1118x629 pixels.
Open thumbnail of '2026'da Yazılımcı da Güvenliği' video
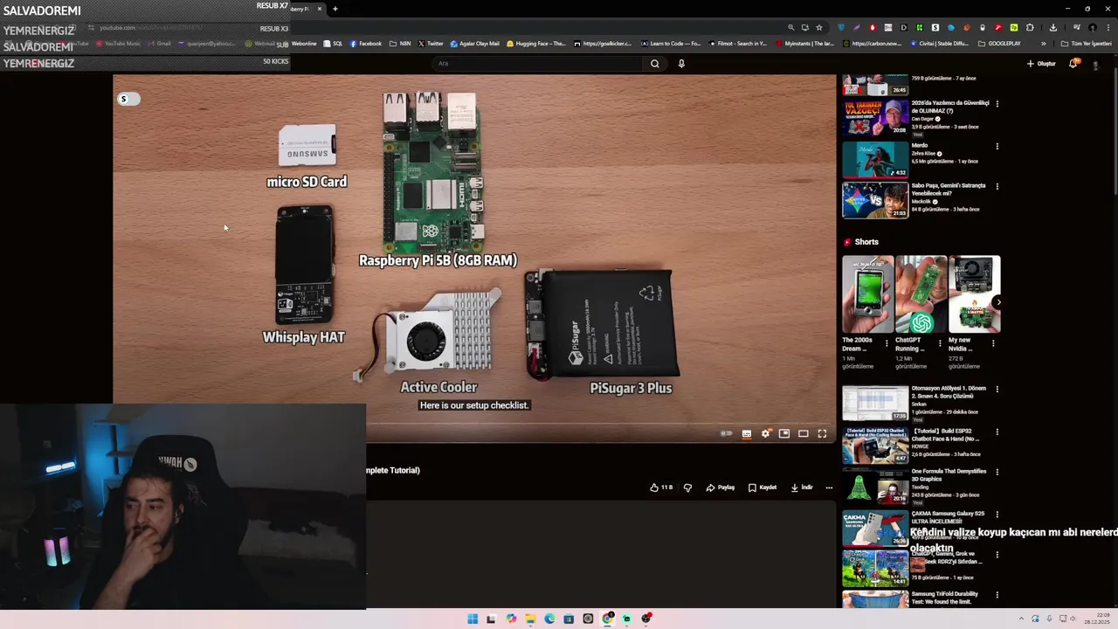click(x=874, y=117)
